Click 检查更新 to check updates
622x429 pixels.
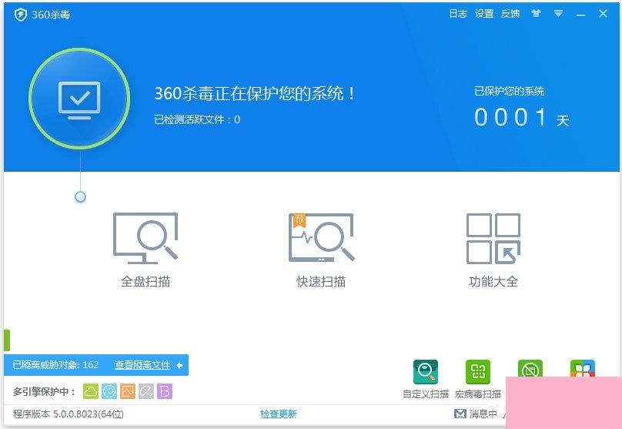click(279, 414)
